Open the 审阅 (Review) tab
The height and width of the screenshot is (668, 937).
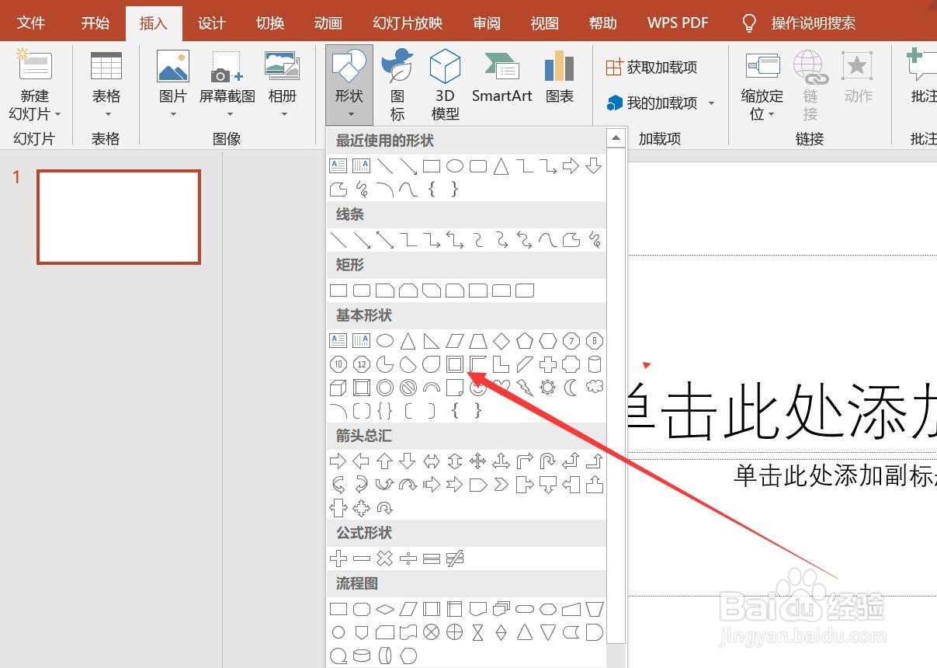486,23
